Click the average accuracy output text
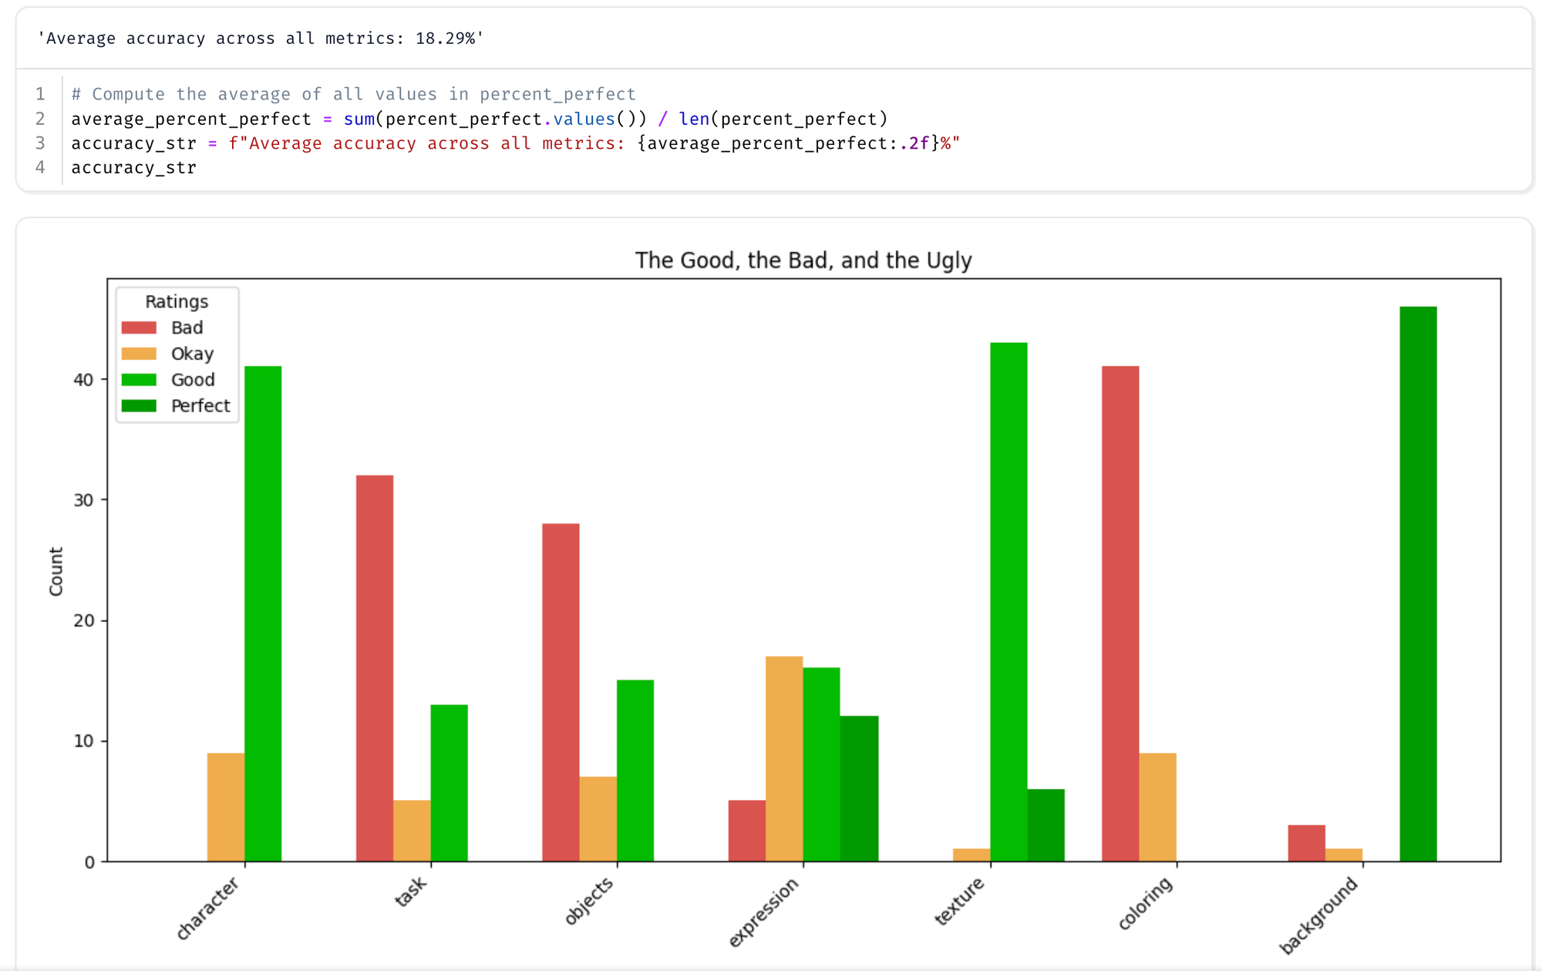This screenshot has width=1542, height=971. (x=261, y=39)
